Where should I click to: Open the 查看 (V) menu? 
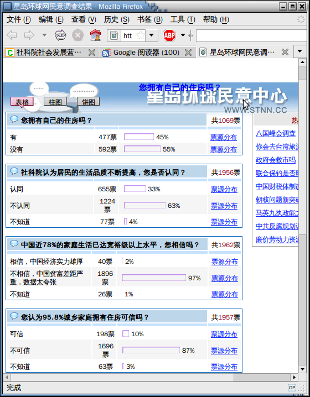point(84,19)
